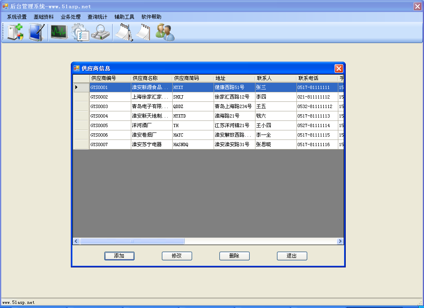
Task: Open the 软件帮助 menu
Action: click(x=152, y=17)
